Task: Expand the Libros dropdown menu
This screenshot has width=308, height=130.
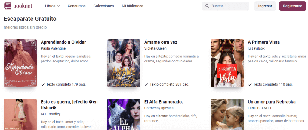Action: 52,6
